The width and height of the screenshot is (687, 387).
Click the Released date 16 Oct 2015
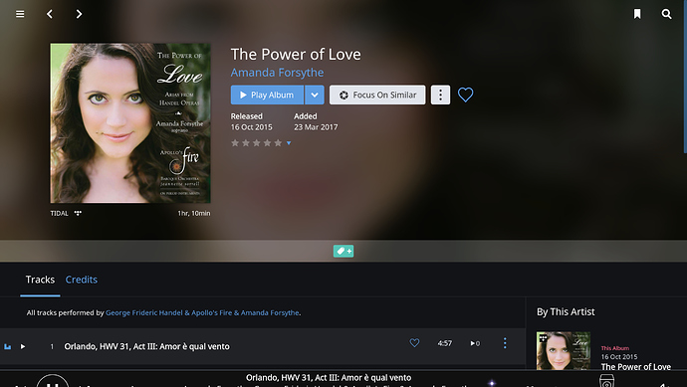tap(252, 127)
